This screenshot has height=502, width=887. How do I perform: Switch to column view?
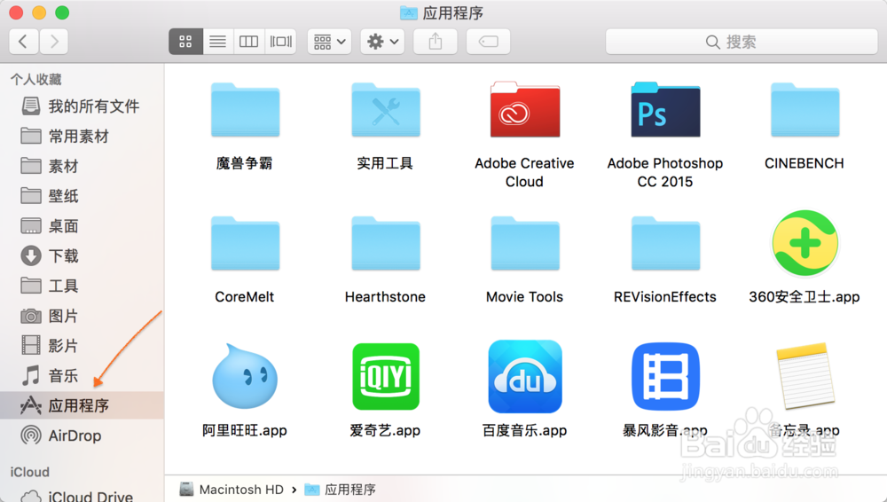249,42
